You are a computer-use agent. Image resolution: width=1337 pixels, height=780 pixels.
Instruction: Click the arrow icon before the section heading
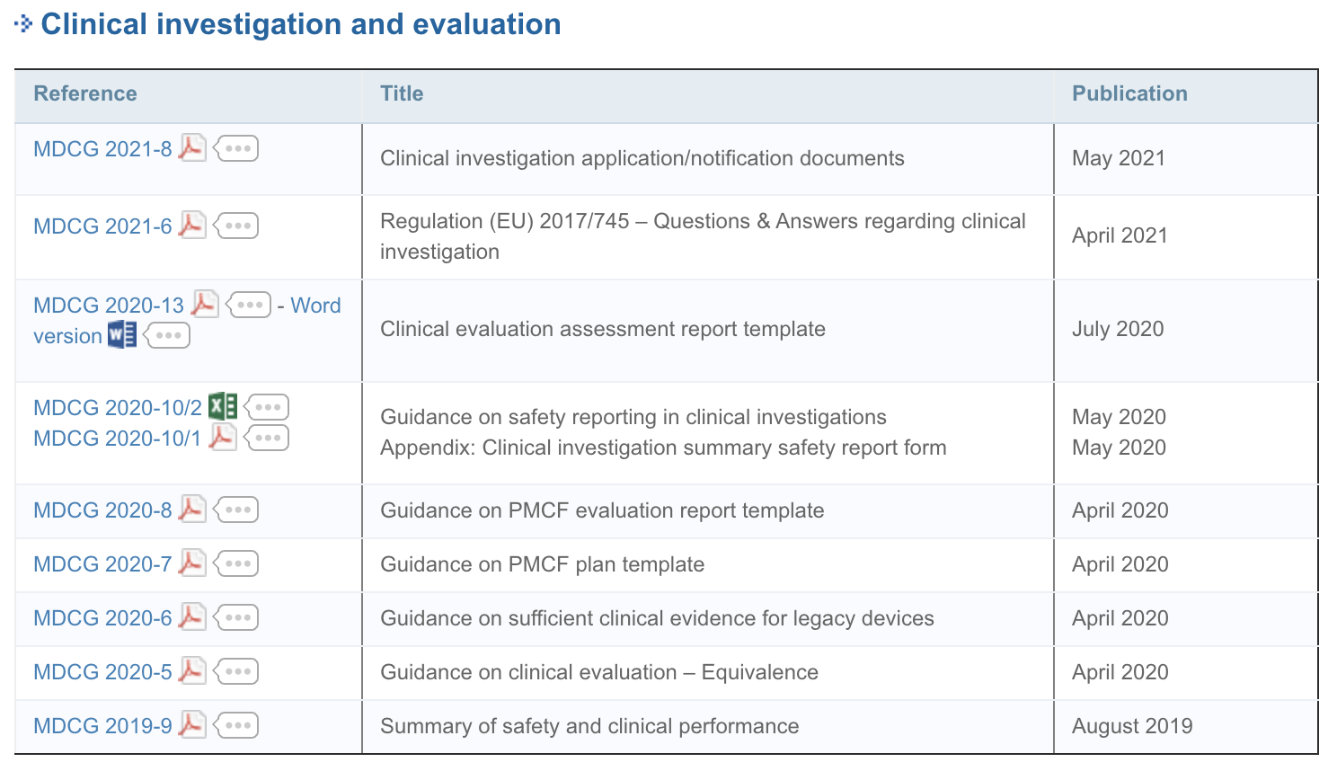[x=24, y=22]
